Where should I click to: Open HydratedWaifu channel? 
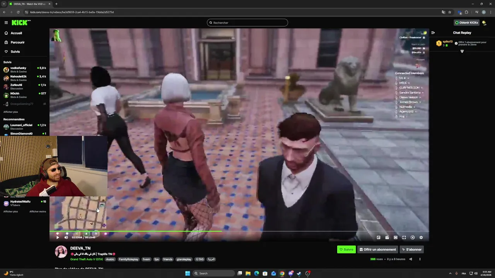[x=25, y=203]
